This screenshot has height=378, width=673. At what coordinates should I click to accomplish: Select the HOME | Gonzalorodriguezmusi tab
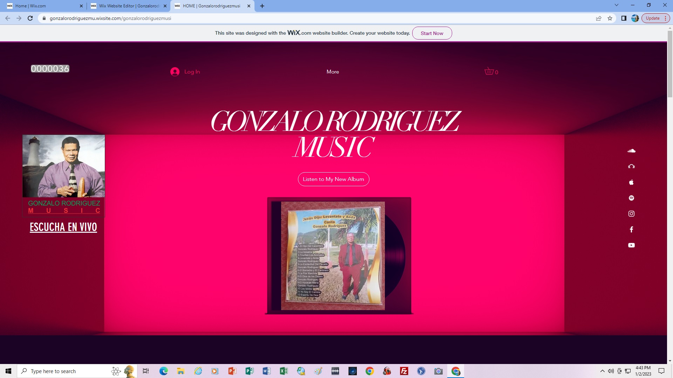coord(212,6)
